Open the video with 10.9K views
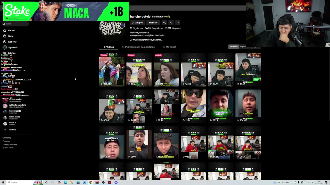The width and height of the screenshot is (330, 185). pyautogui.click(x=166, y=106)
